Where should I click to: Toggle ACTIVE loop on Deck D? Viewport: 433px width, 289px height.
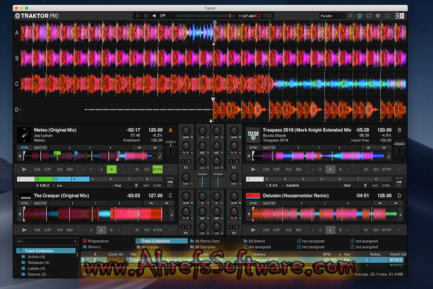tap(386, 230)
